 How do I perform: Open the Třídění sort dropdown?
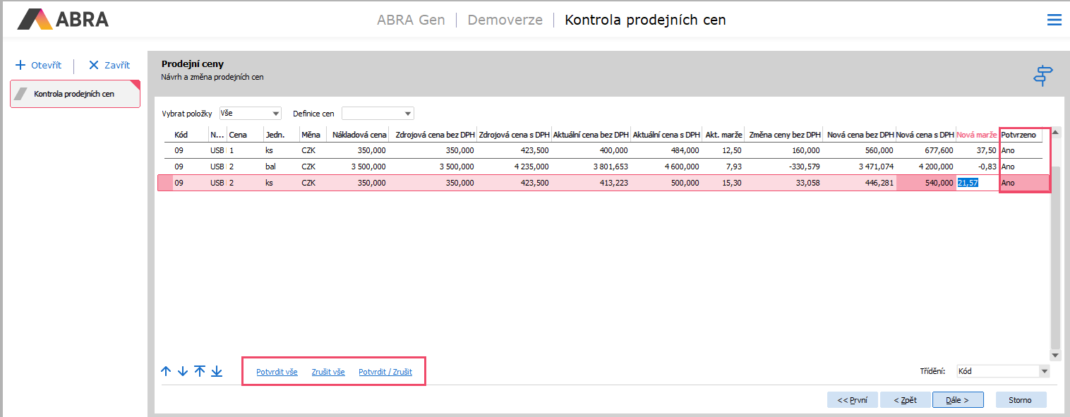tap(1003, 371)
